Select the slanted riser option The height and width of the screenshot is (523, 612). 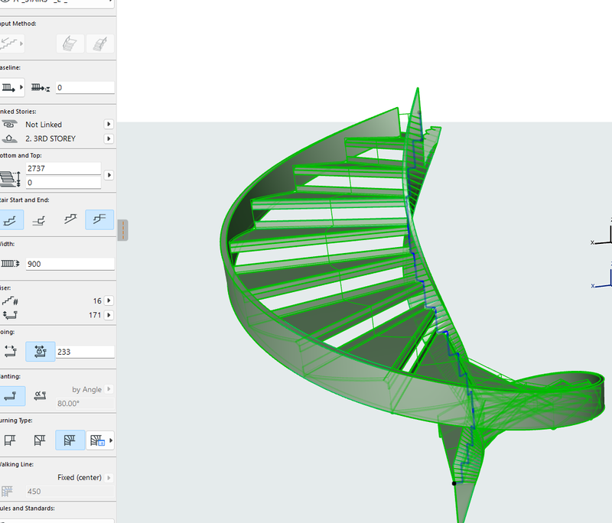(40, 396)
